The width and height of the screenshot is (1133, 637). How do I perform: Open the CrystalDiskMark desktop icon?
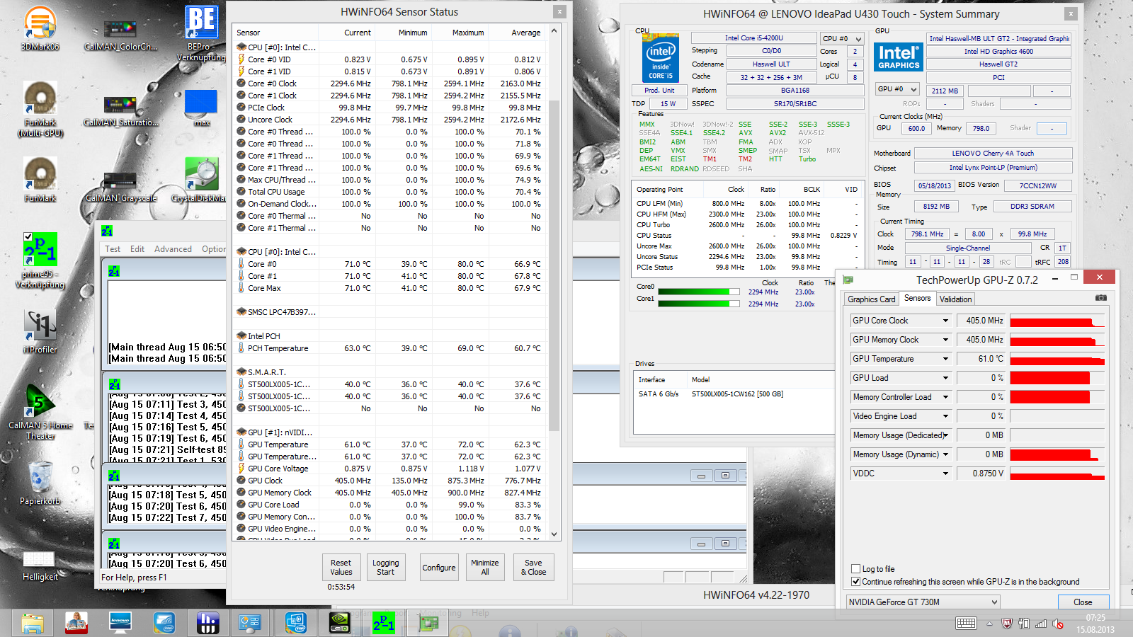pyautogui.click(x=201, y=175)
